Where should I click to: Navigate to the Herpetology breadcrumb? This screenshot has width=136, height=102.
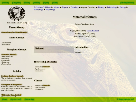(x=50, y=10)
